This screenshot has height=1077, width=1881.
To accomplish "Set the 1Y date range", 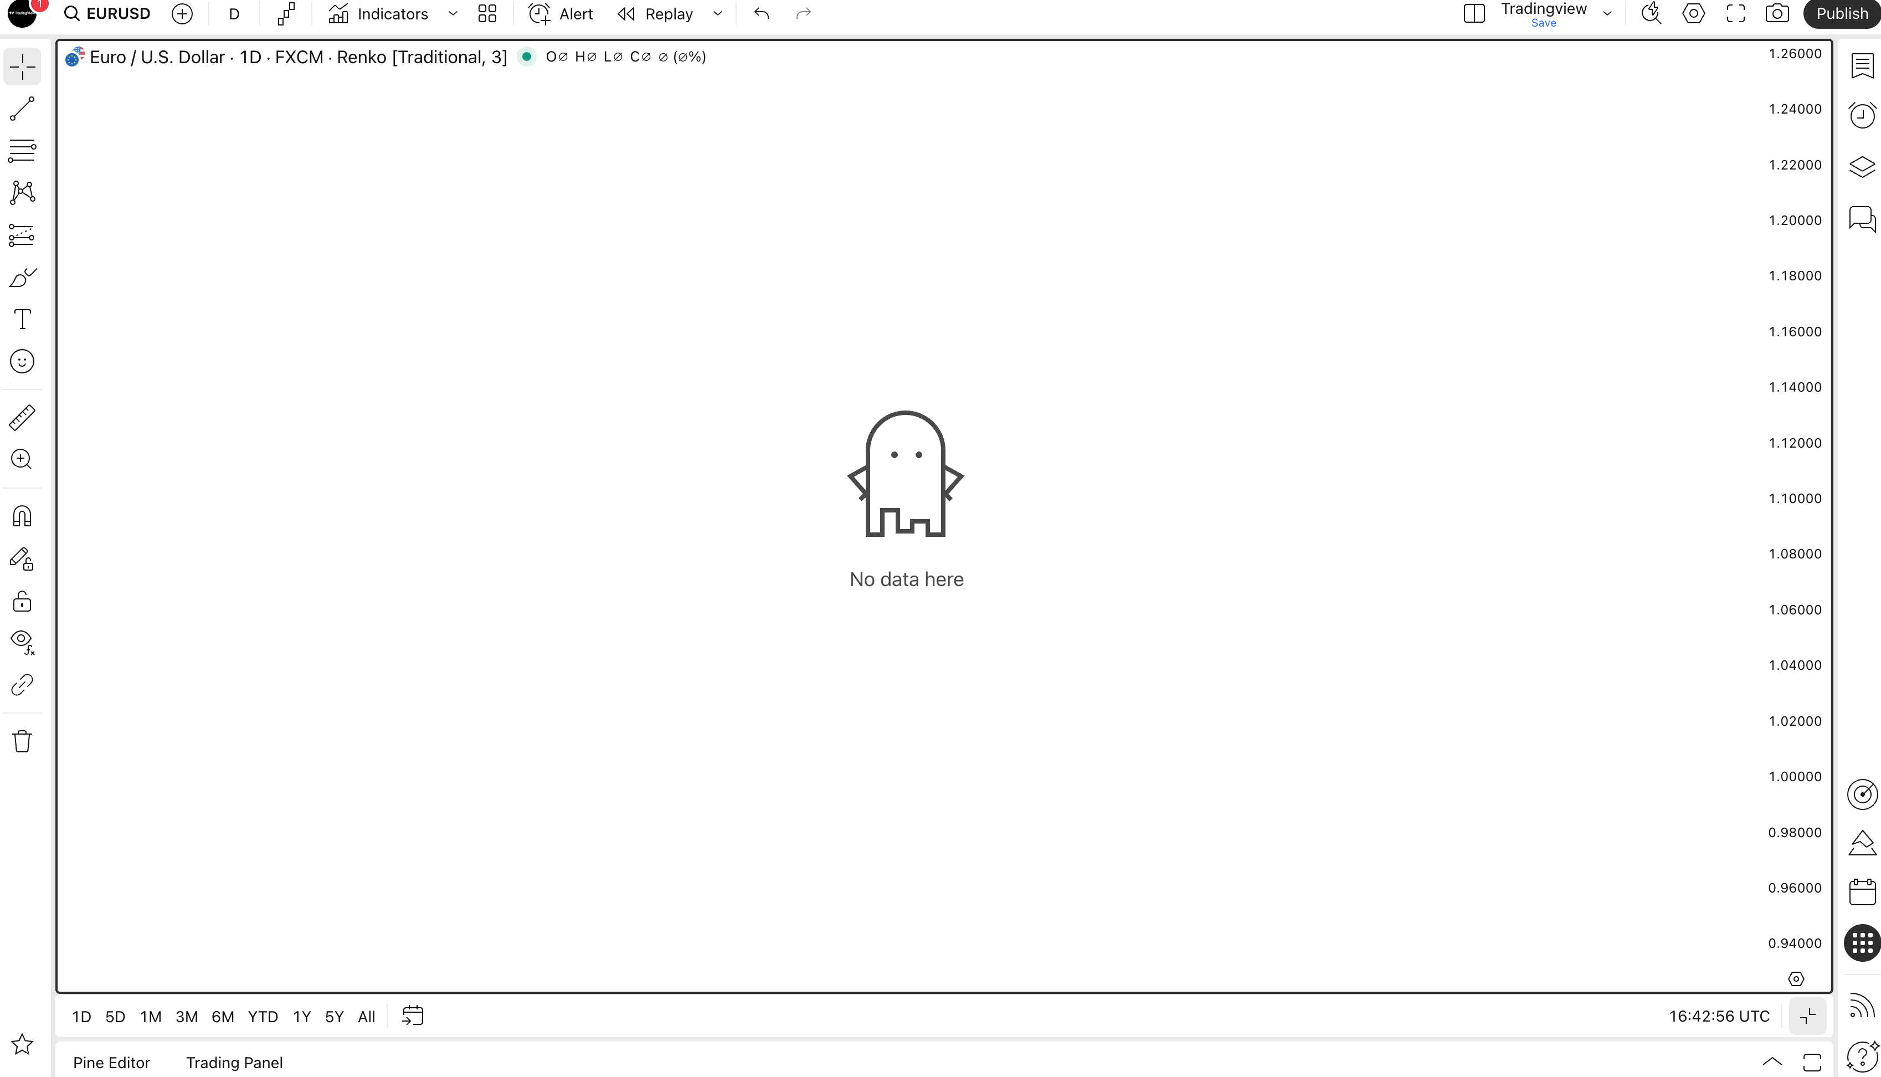I will click(302, 1017).
